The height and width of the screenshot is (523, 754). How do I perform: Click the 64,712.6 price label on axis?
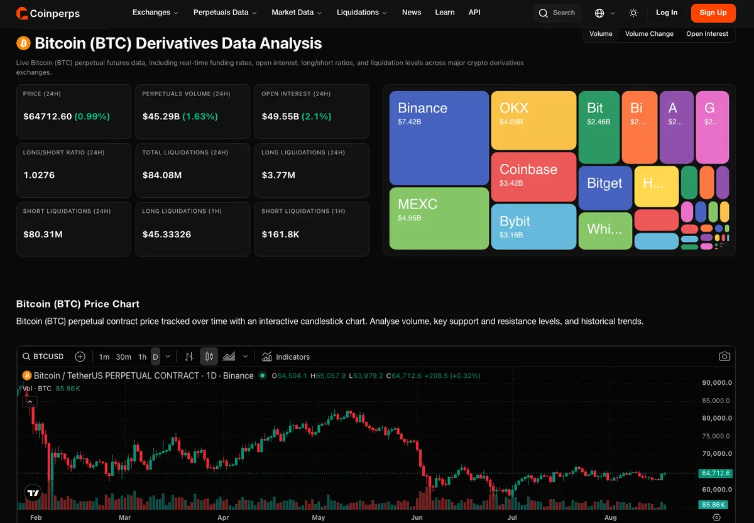click(716, 473)
